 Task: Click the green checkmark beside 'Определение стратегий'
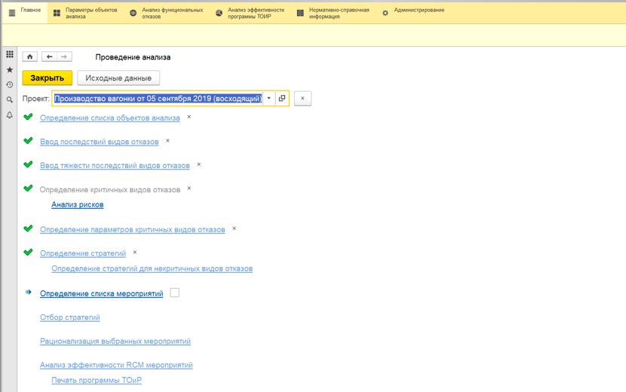coord(28,253)
